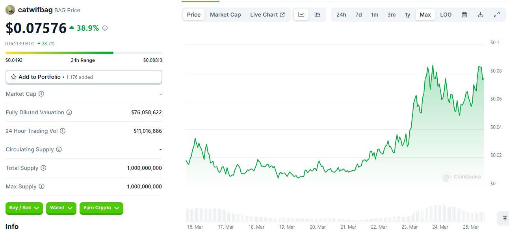Open the Circulating Supply info icon

coord(59,149)
